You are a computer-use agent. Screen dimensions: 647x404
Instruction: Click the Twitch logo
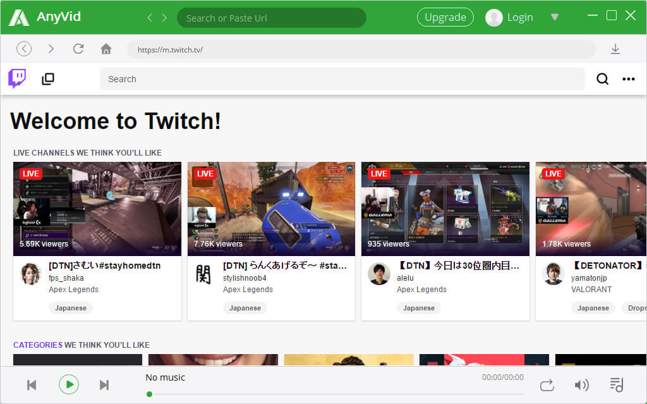(x=17, y=78)
